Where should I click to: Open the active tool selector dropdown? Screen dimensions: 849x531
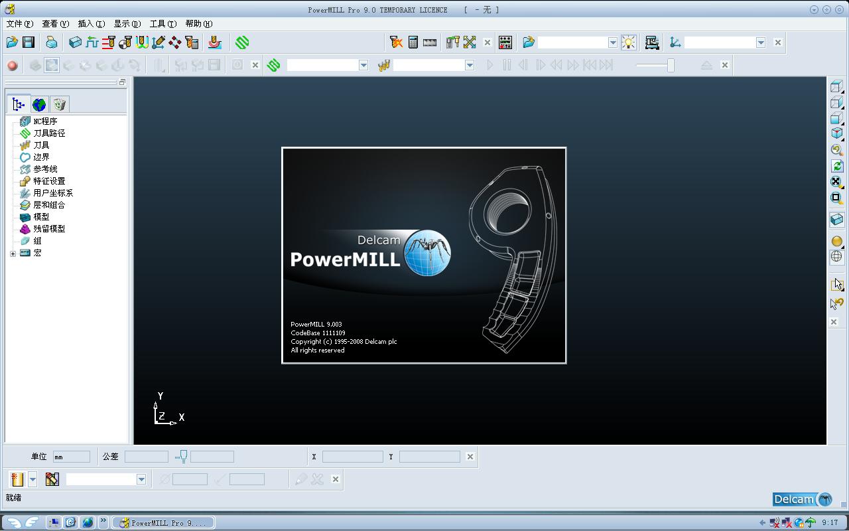[141, 479]
